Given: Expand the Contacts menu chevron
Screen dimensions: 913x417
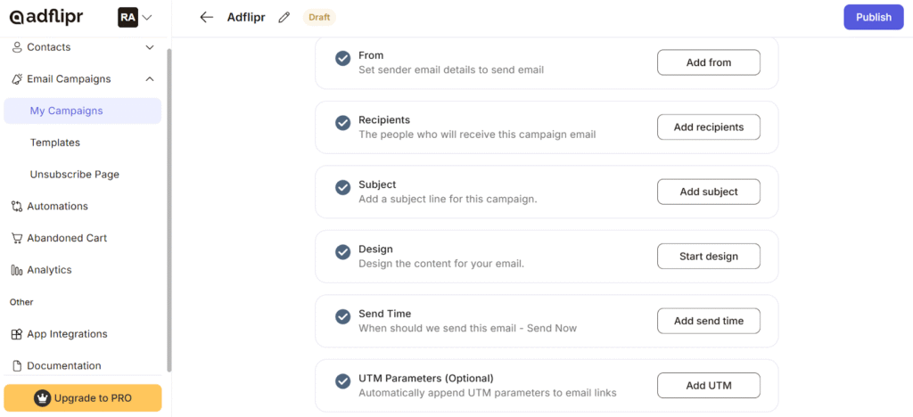Looking at the screenshot, I should (x=150, y=47).
